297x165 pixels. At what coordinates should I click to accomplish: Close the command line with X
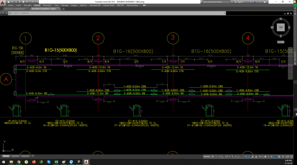(3, 13)
